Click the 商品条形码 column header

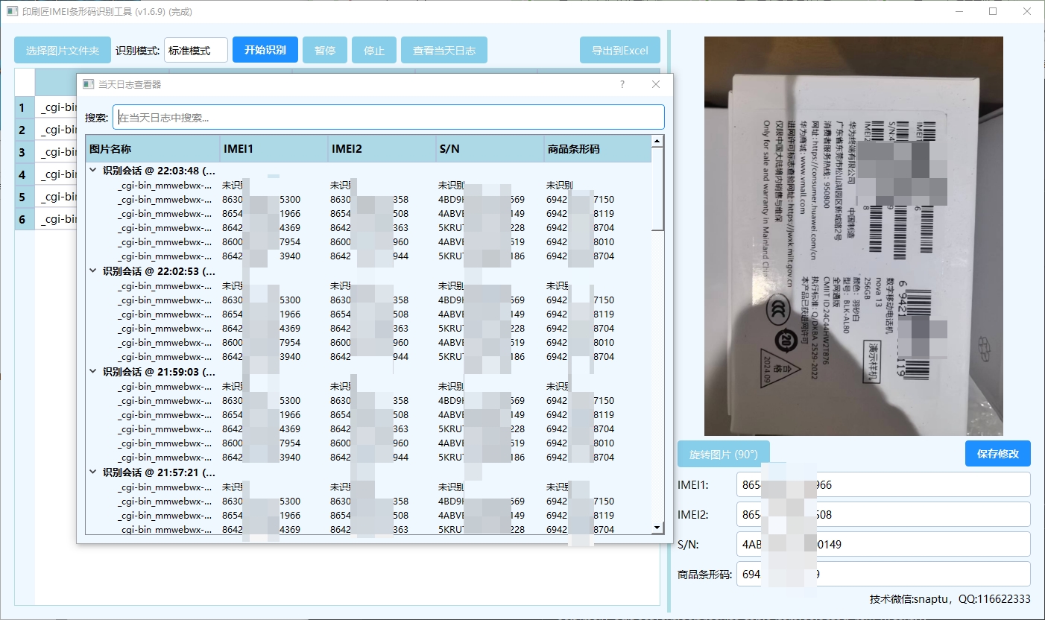pyautogui.click(x=596, y=149)
